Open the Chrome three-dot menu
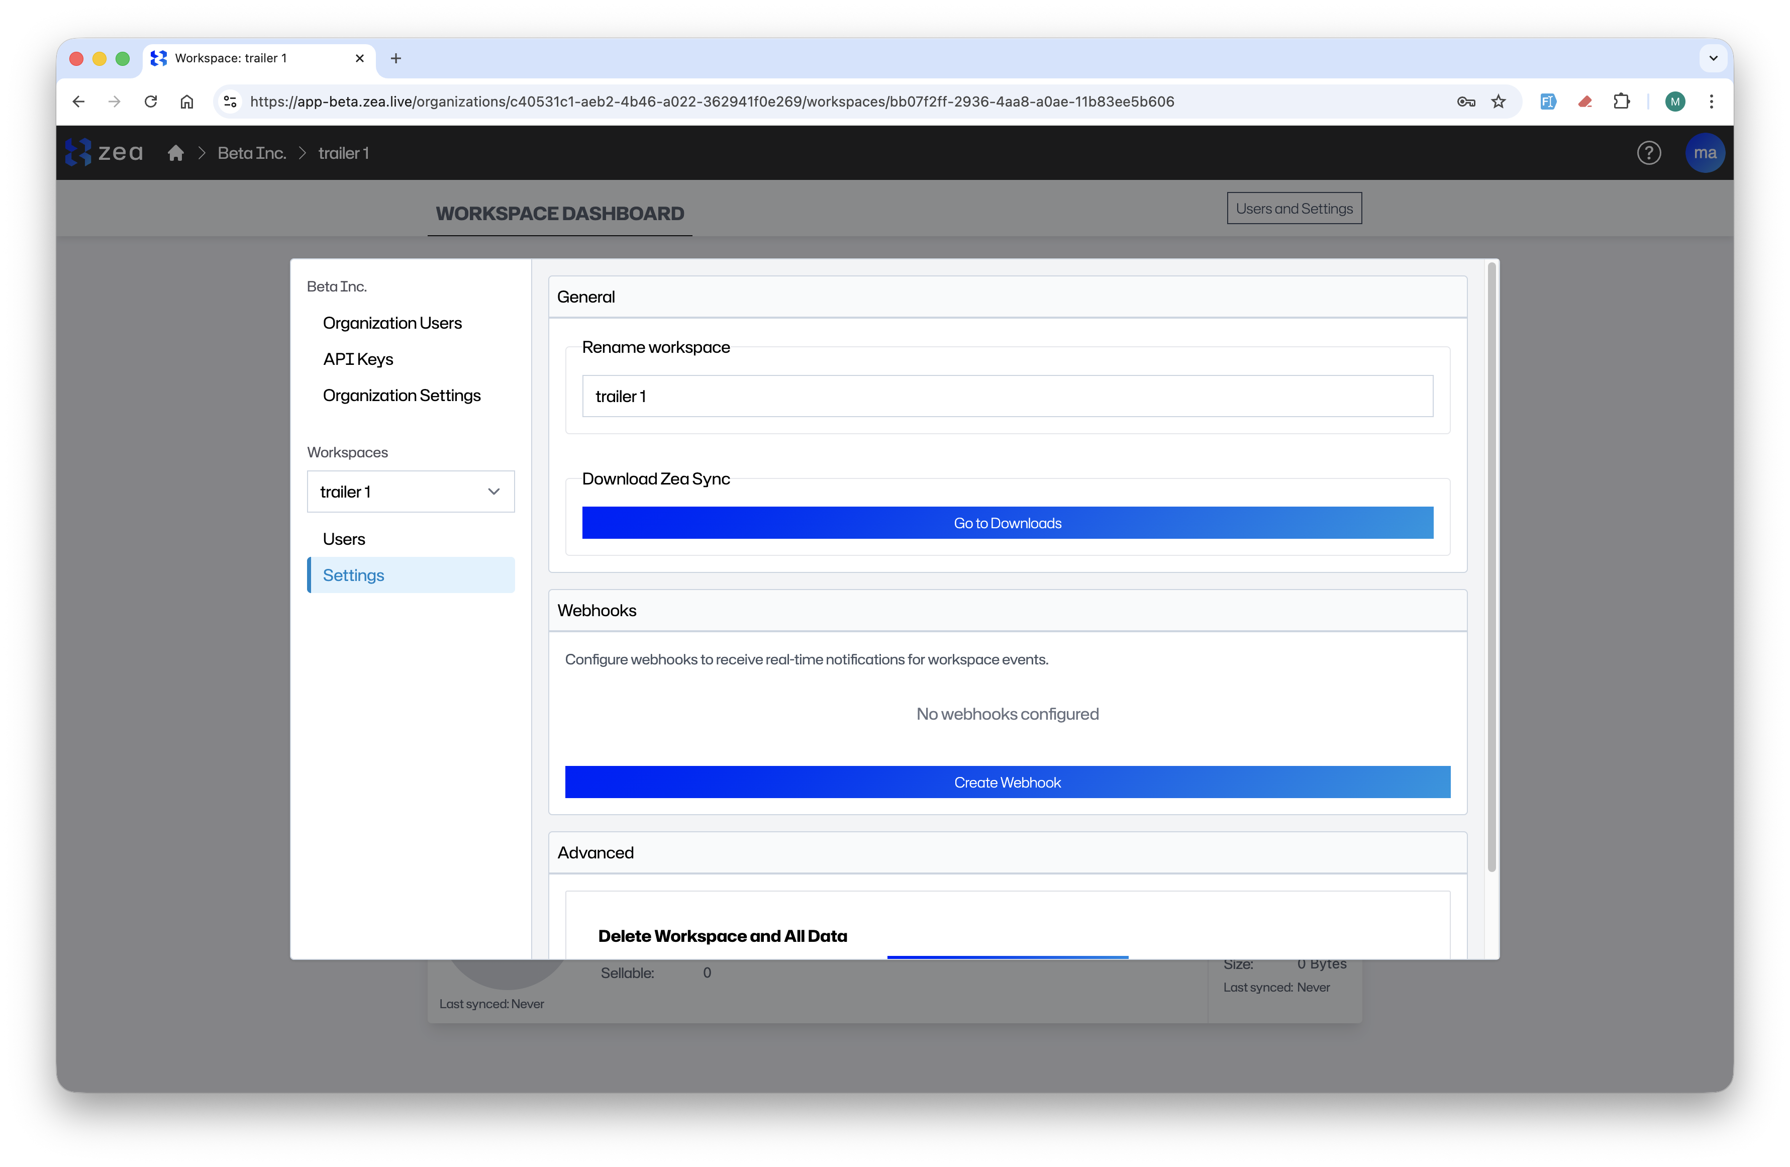Image resolution: width=1790 pixels, height=1167 pixels. 1711,102
